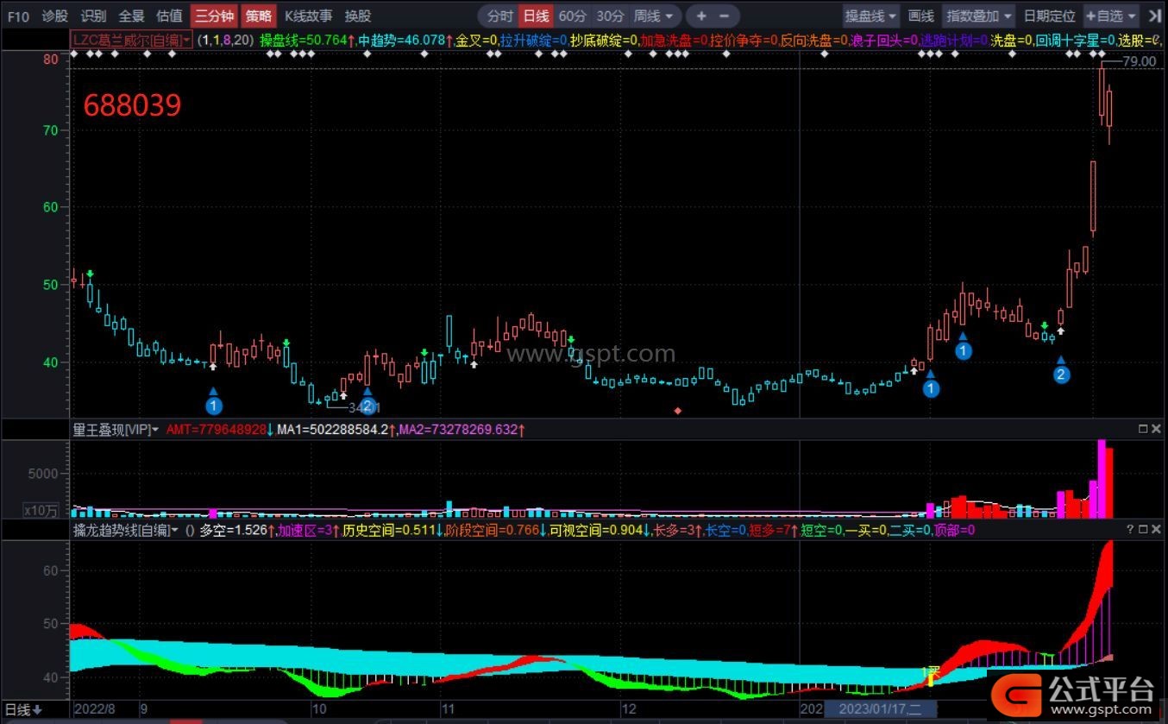Select the 30分 period
Screen dimensions: 1168x724
pos(610,16)
